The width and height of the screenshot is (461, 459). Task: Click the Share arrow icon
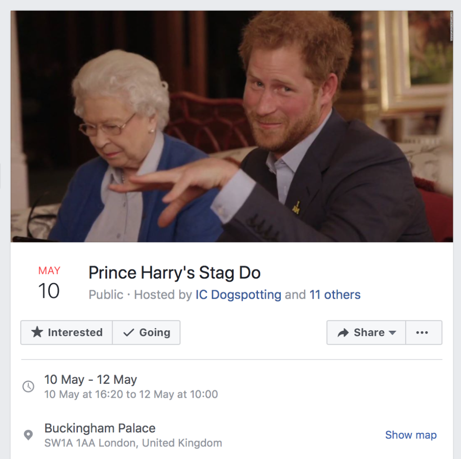(343, 333)
